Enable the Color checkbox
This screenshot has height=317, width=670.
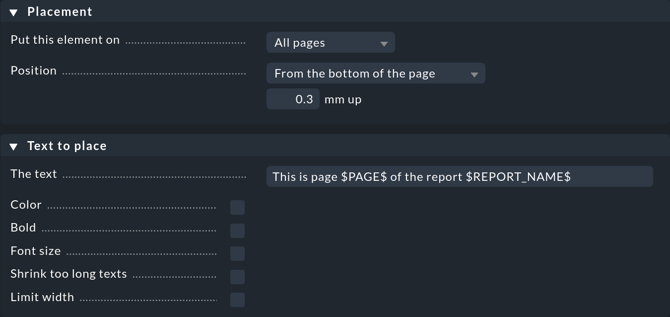click(237, 208)
